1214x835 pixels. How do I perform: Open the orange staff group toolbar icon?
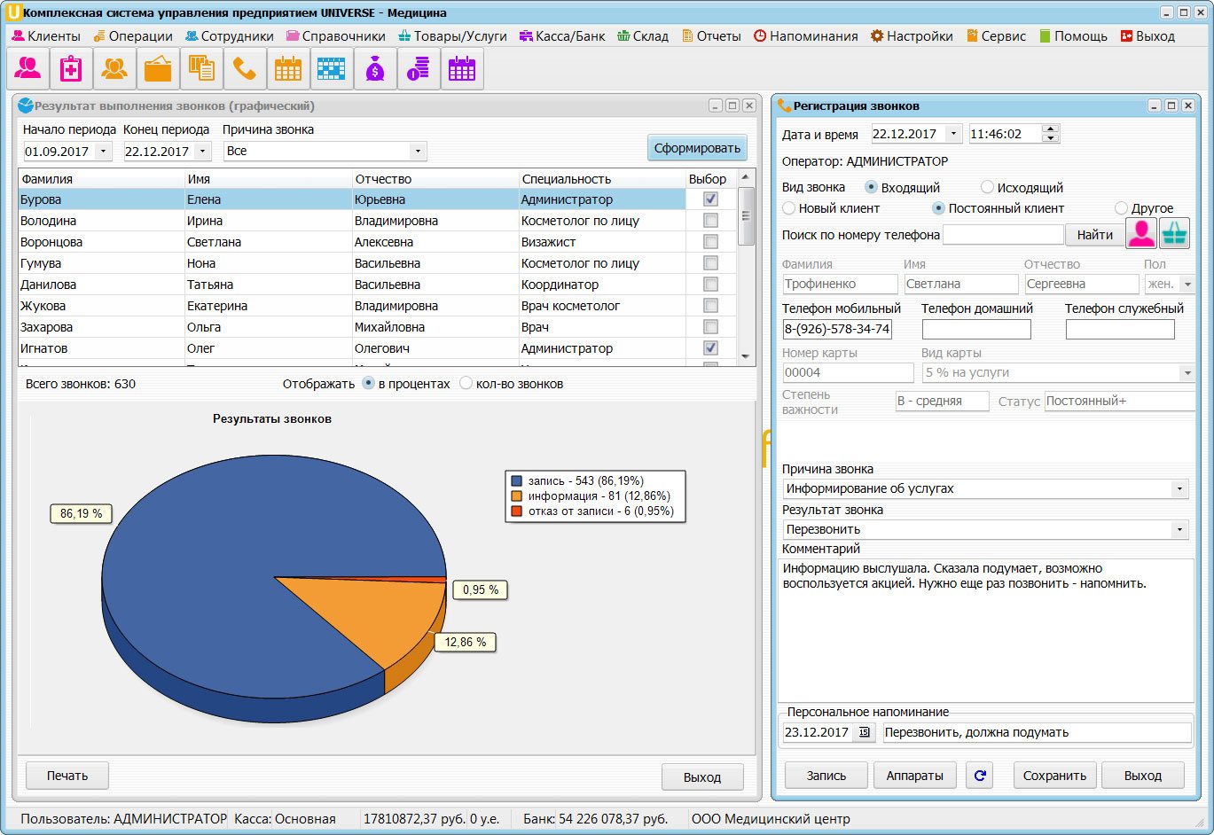(x=114, y=68)
